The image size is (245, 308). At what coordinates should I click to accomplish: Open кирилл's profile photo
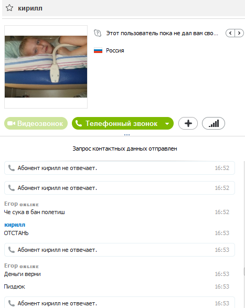click(46, 67)
